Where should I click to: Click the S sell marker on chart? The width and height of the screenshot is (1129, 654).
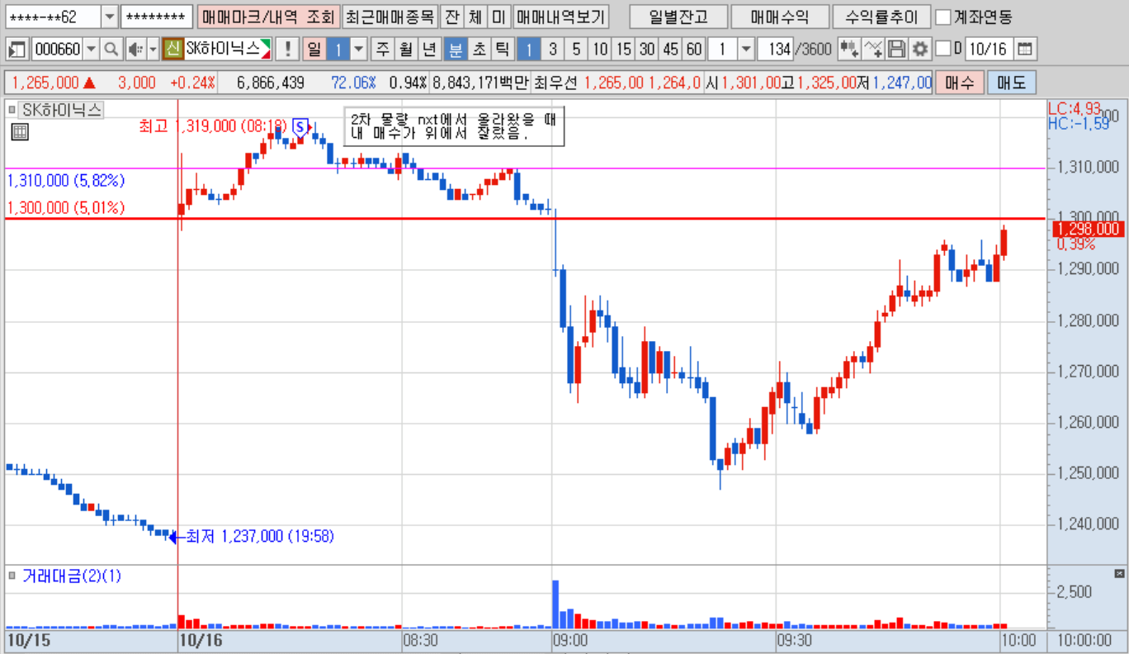pyautogui.click(x=300, y=127)
